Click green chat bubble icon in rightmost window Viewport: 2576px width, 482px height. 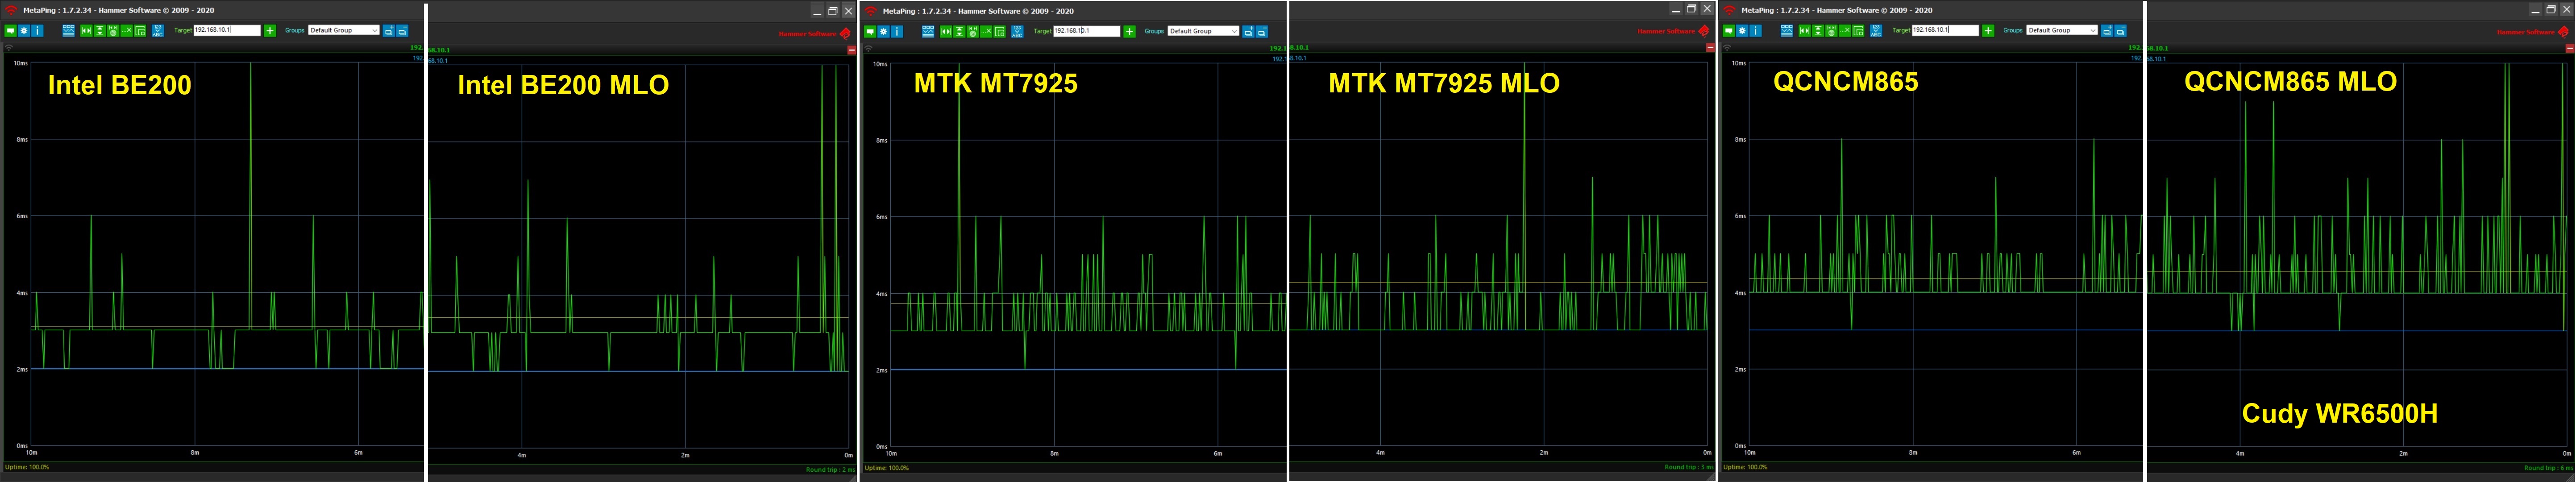pyautogui.click(x=1729, y=31)
